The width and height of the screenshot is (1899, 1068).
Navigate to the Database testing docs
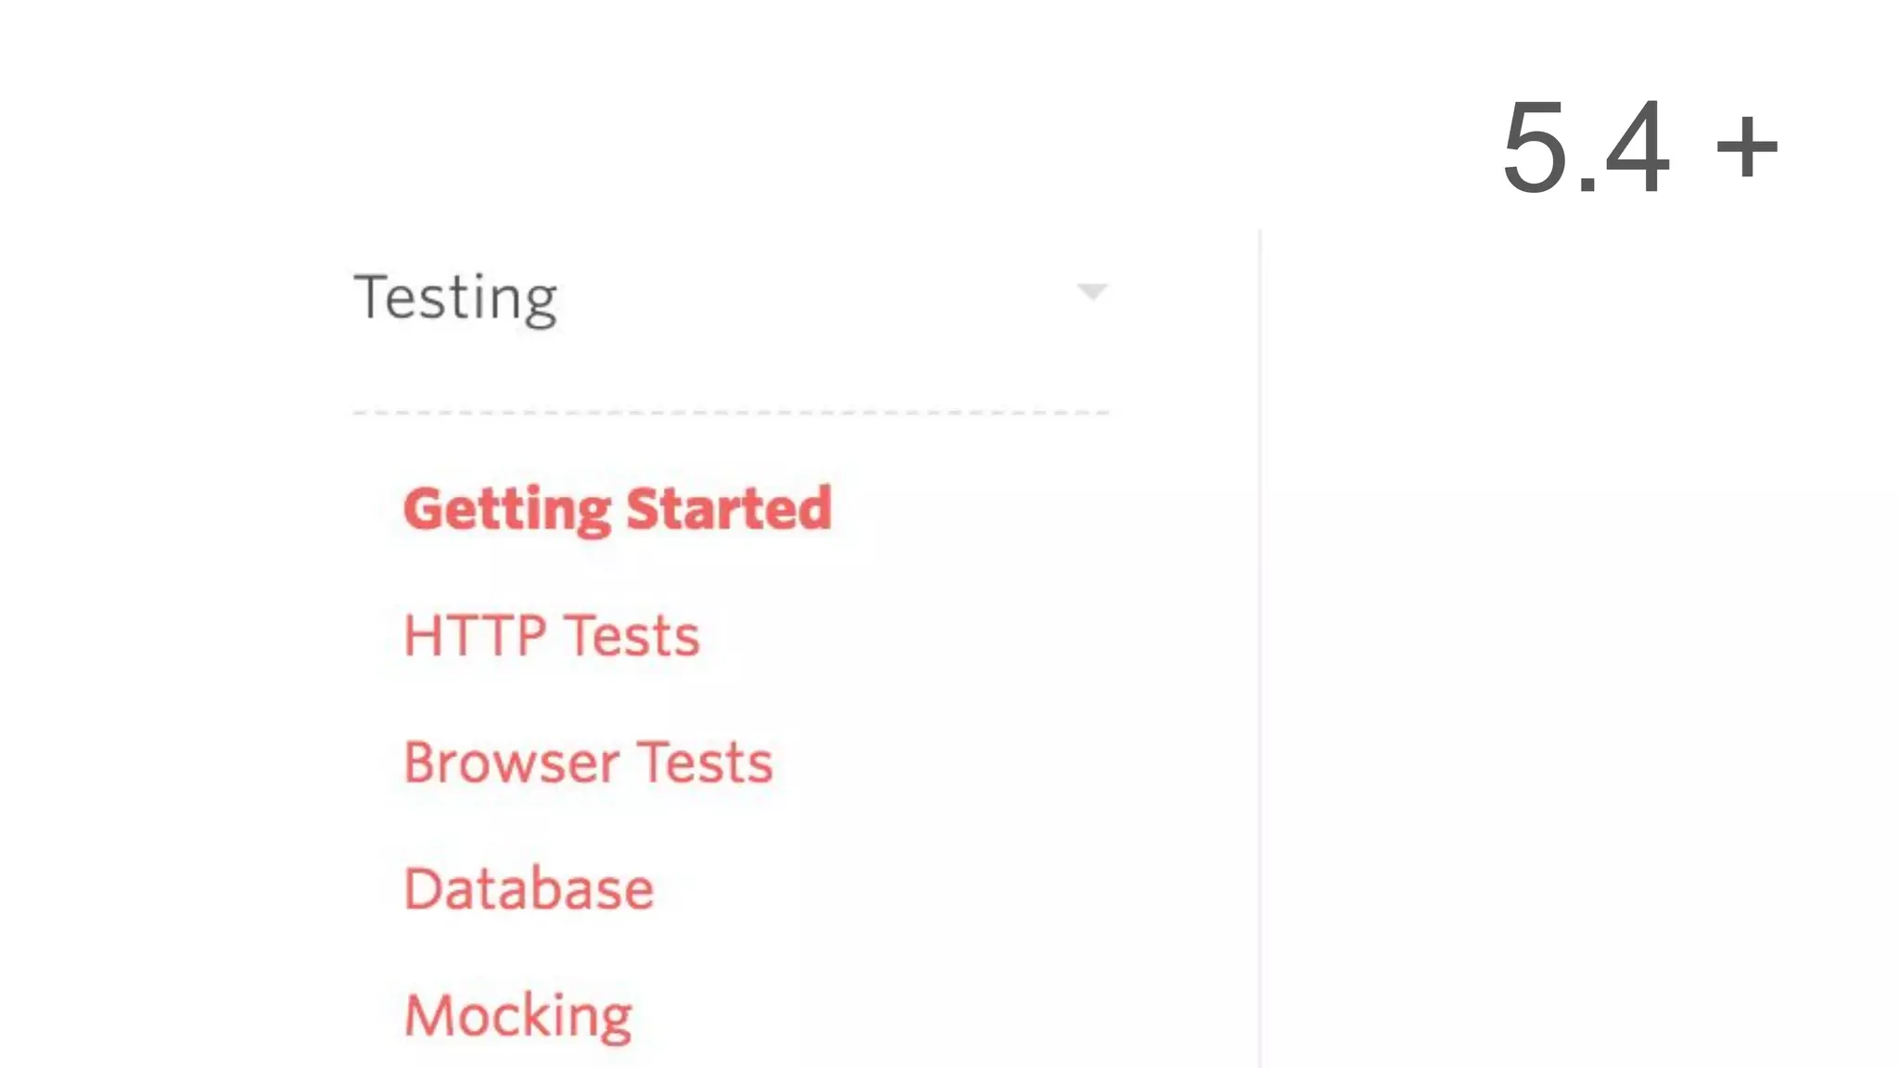pyautogui.click(x=529, y=889)
